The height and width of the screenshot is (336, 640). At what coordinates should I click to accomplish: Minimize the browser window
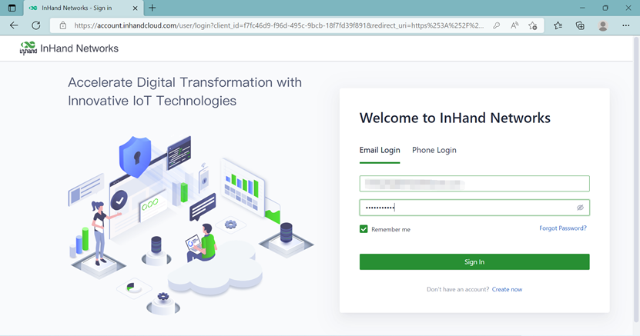click(x=582, y=8)
